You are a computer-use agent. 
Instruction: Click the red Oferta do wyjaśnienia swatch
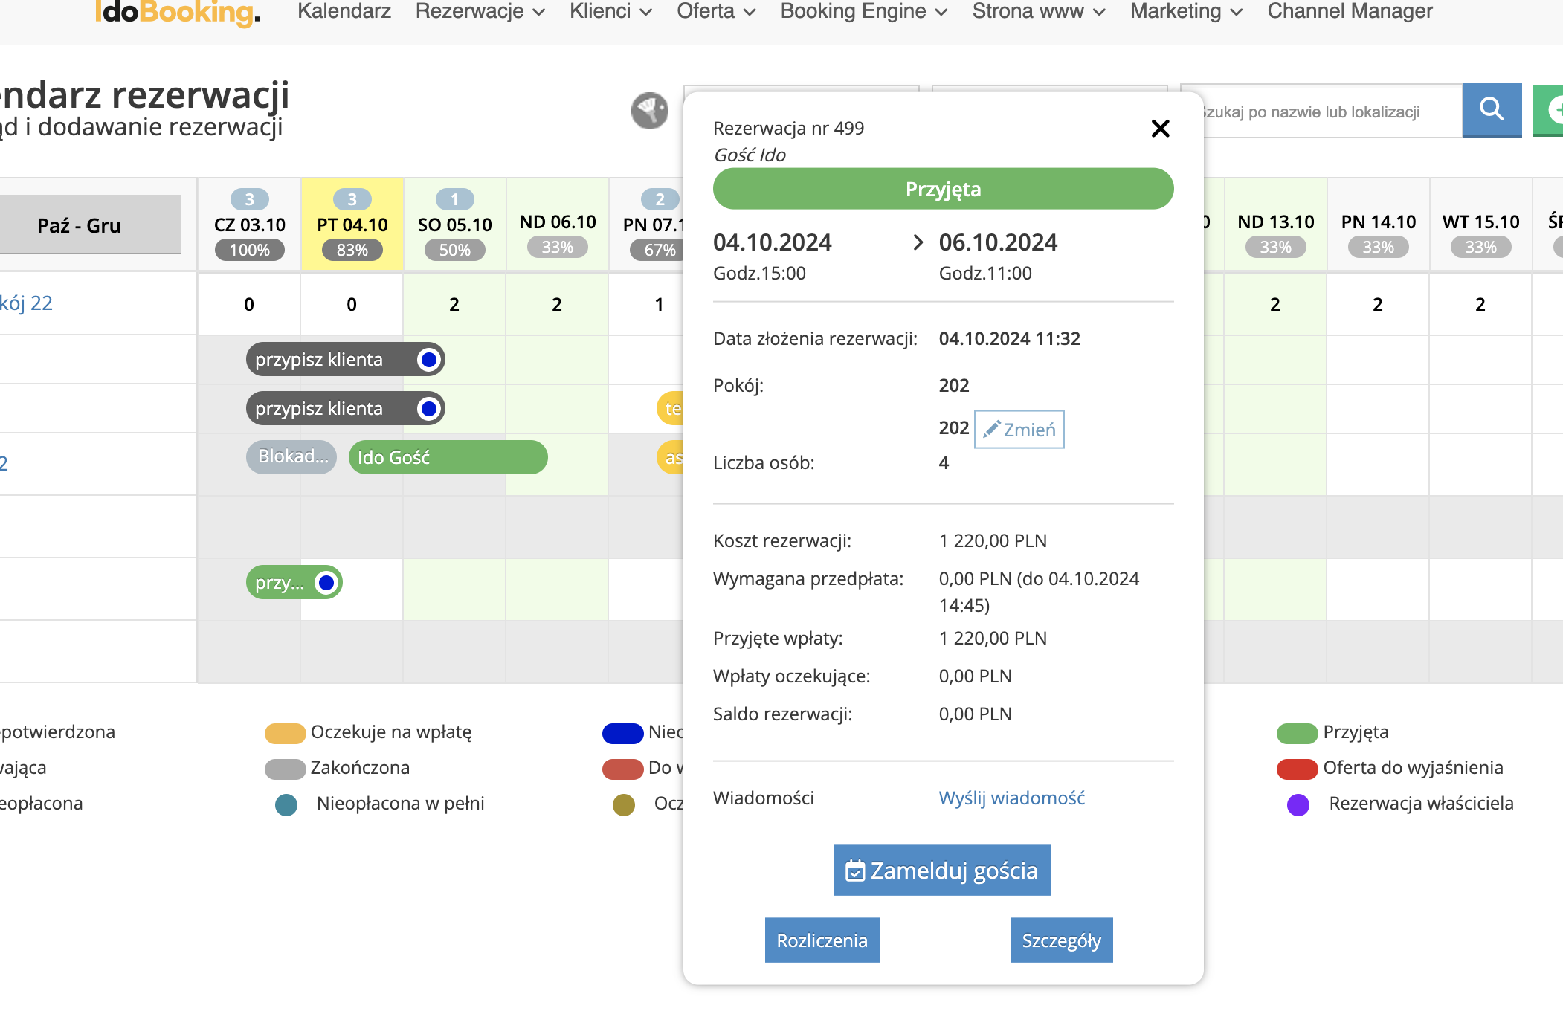[1298, 769]
